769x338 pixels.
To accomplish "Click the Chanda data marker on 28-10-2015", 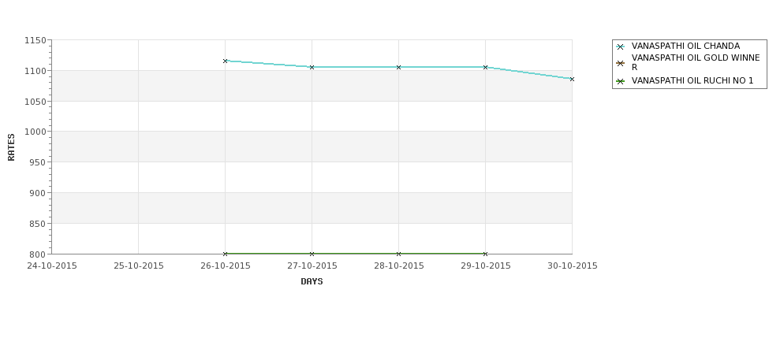I will (399, 67).
